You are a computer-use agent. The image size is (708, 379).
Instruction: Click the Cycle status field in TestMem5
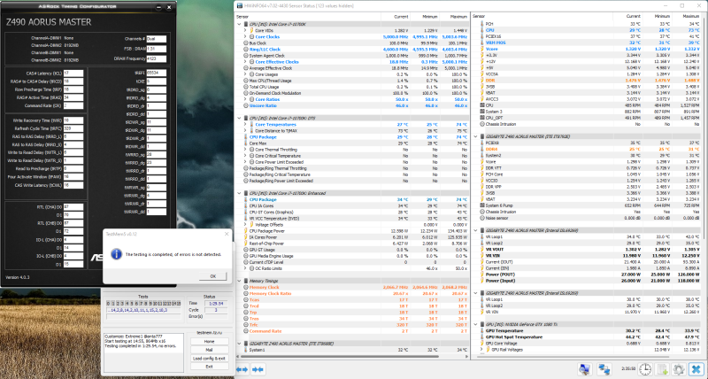coord(217,310)
